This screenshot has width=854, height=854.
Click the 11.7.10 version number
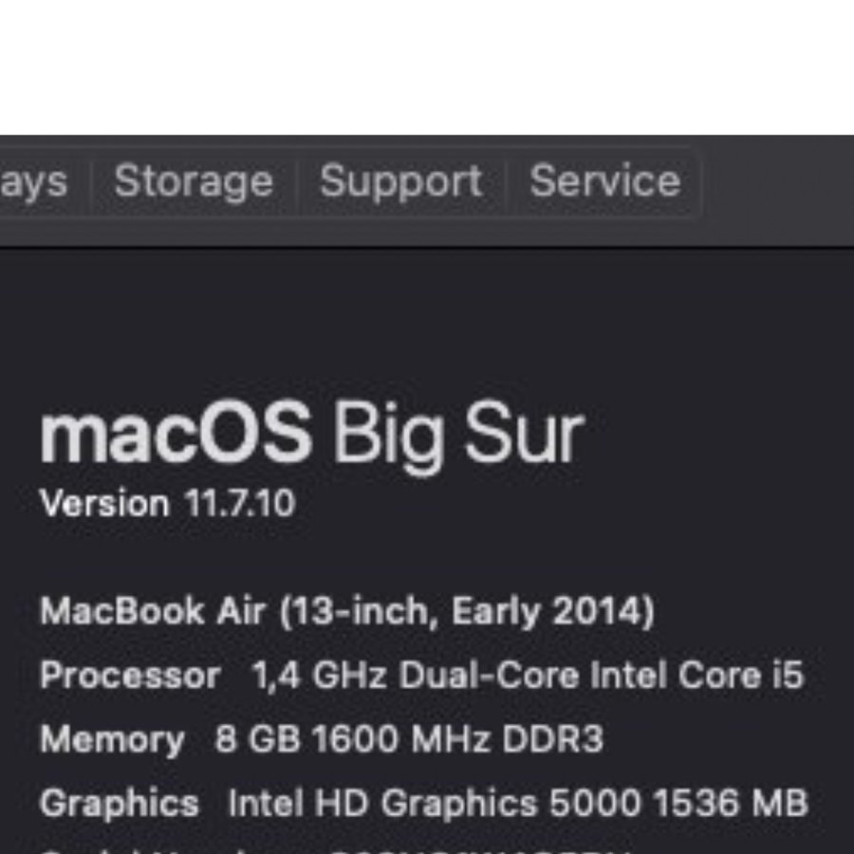(240, 503)
